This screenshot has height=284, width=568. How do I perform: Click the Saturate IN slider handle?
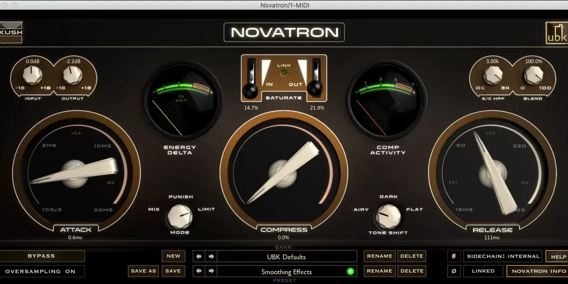point(249,90)
